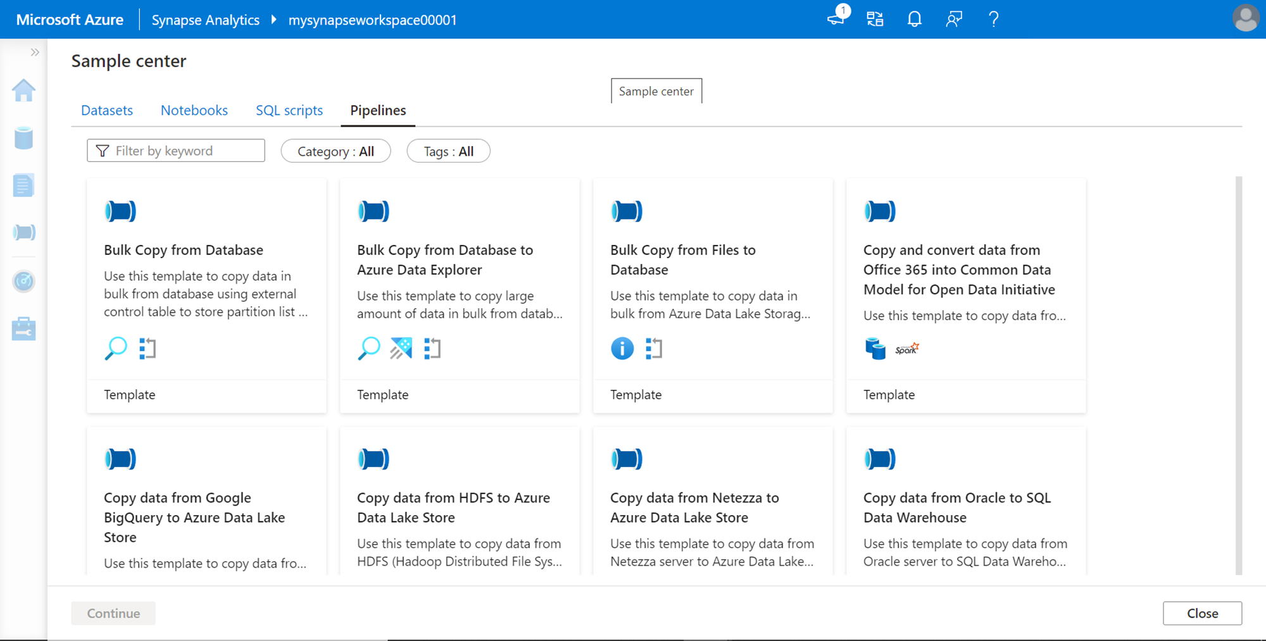Open the Category filter dropdown
Image resolution: width=1266 pixels, height=641 pixels.
tap(335, 151)
